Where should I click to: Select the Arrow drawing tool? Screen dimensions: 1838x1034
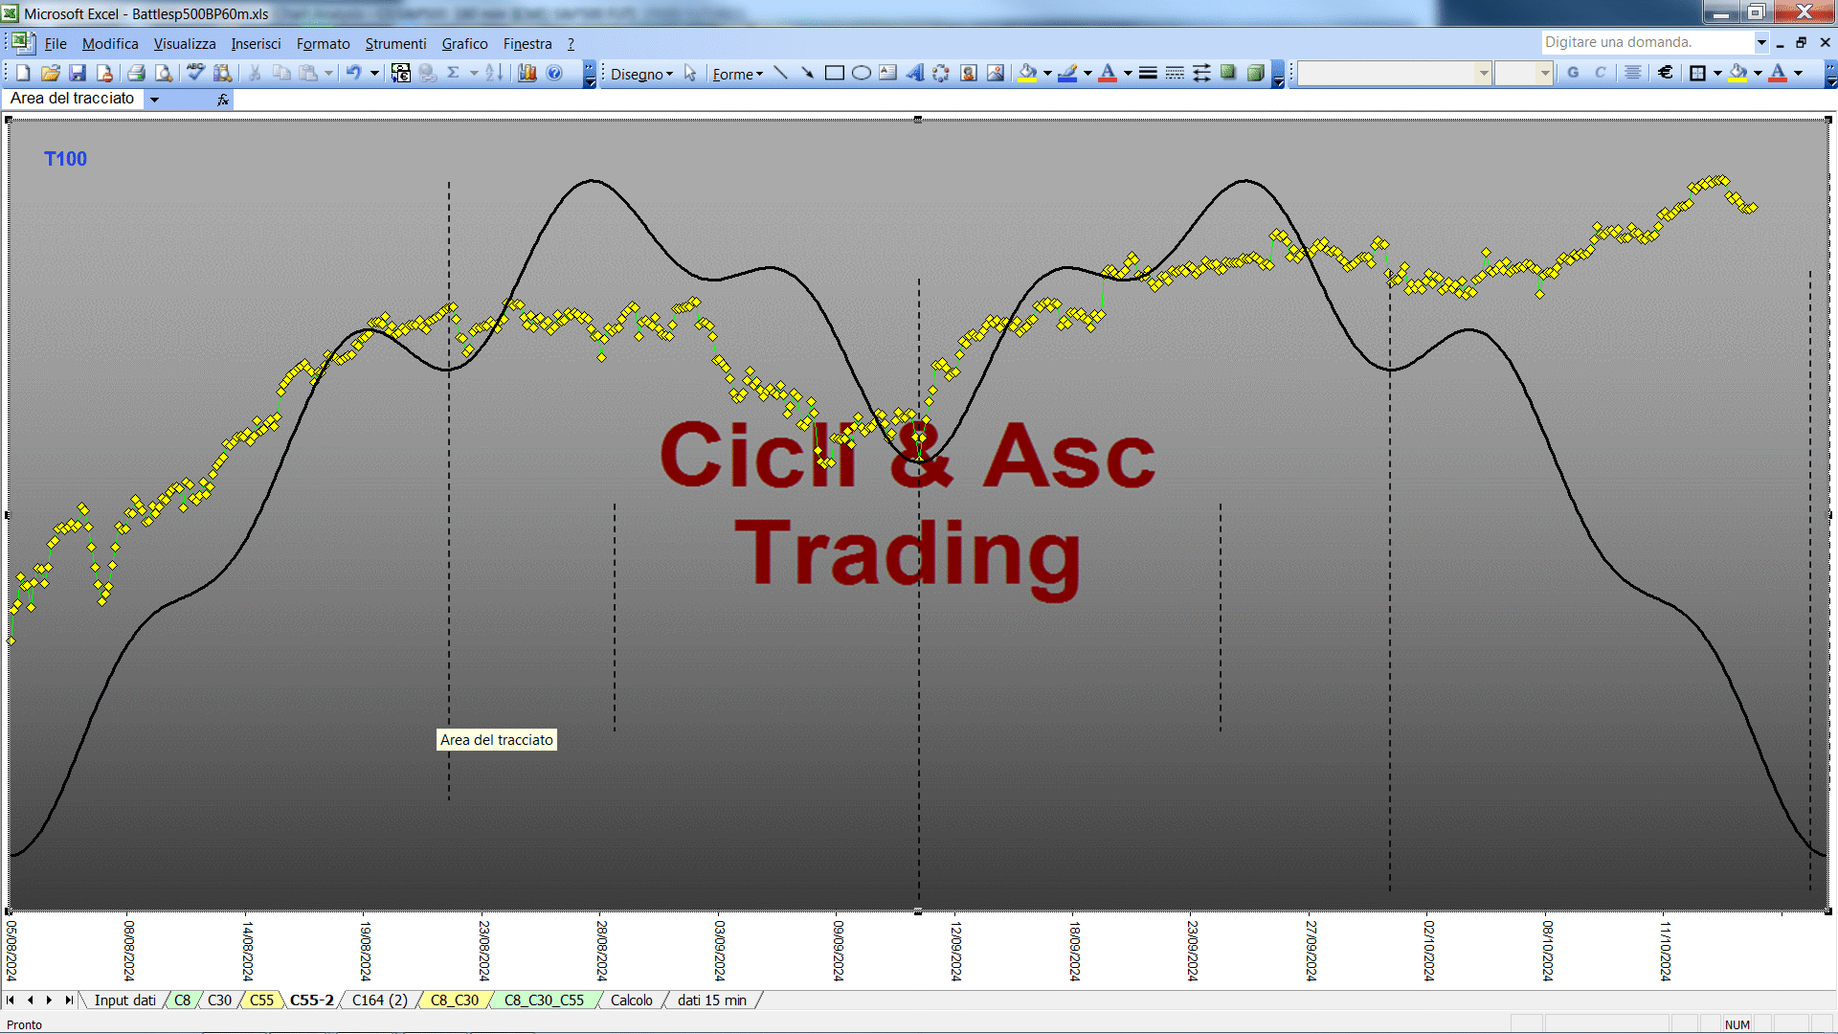(808, 74)
